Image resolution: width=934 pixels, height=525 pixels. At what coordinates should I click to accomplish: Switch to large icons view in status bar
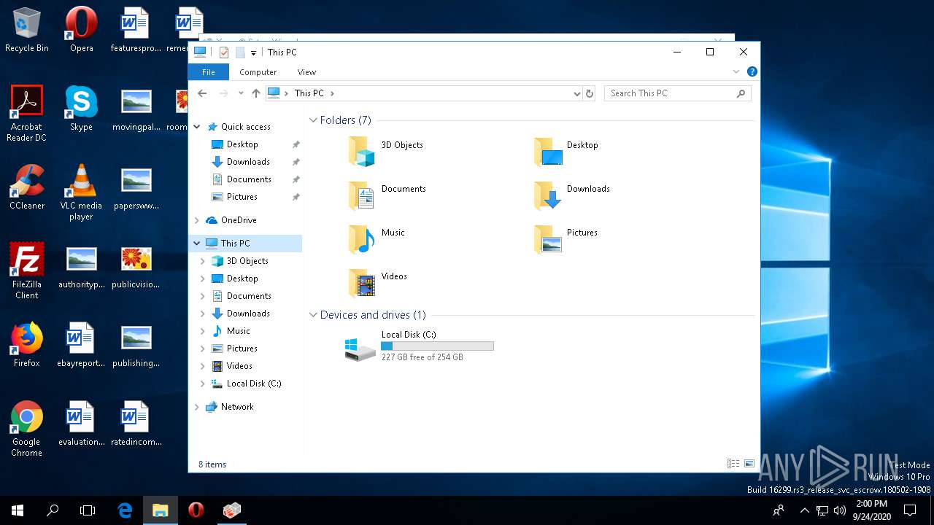[x=749, y=464]
